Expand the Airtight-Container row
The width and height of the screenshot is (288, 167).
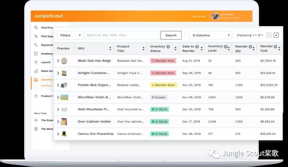click(58, 73)
